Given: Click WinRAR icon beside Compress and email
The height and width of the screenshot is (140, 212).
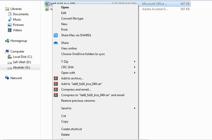Looking at the screenshot, I should 56,89.
